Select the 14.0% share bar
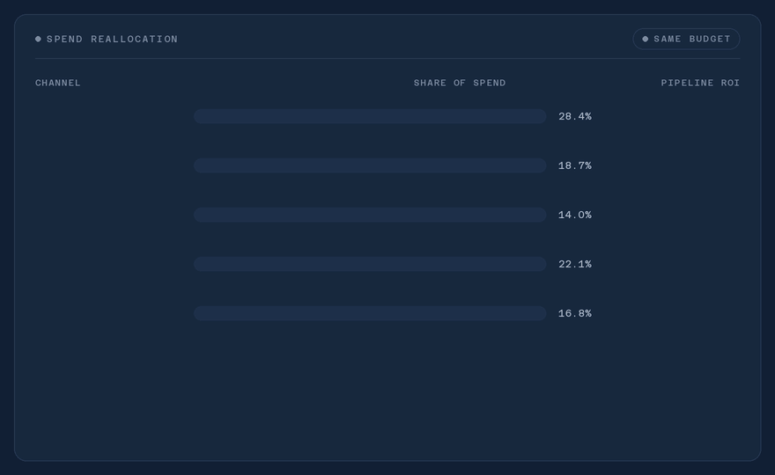This screenshot has height=475, width=775. pyautogui.click(x=370, y=215)
